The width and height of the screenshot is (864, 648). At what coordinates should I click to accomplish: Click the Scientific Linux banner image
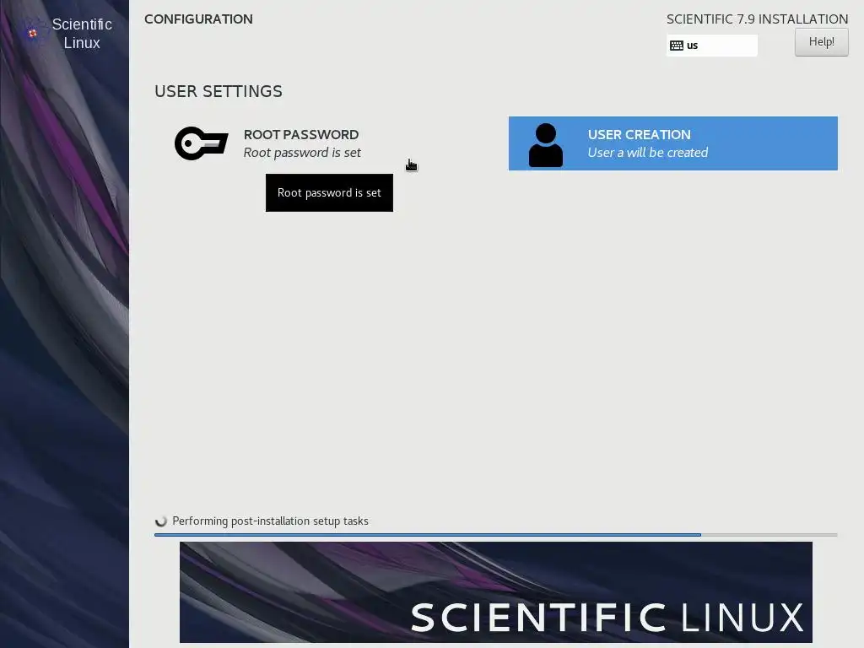pyautogui.click(x=496, y=592)
